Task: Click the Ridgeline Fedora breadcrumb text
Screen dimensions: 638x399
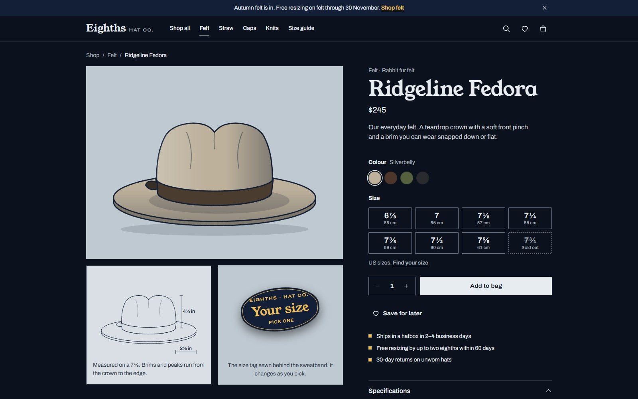Action: 146,55
